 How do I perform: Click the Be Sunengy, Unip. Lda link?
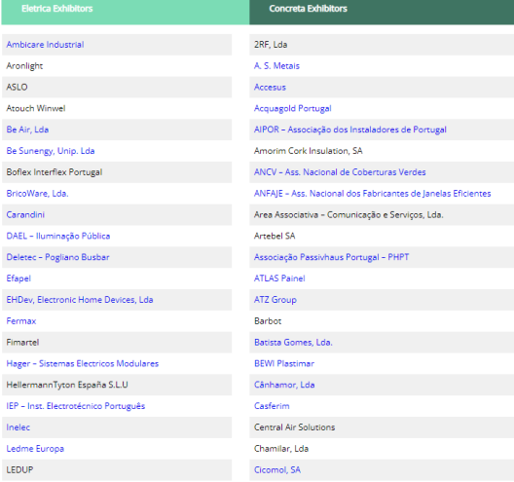pyautogui.click(x=51, y=151)
